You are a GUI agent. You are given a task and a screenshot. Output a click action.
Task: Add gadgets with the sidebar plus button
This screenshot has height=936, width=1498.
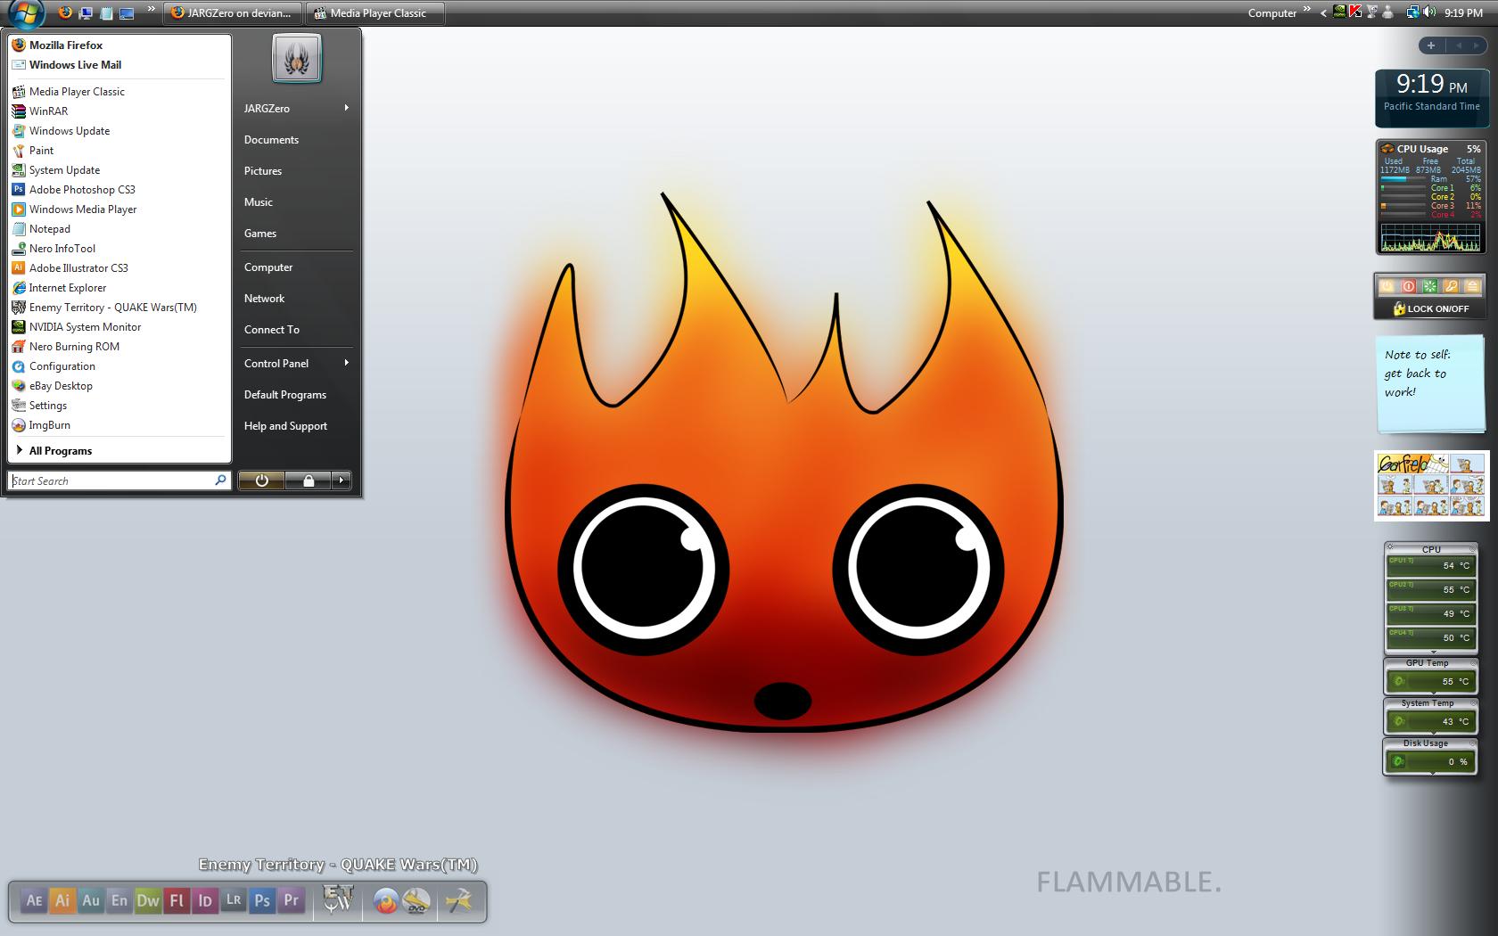point(1431,45)
